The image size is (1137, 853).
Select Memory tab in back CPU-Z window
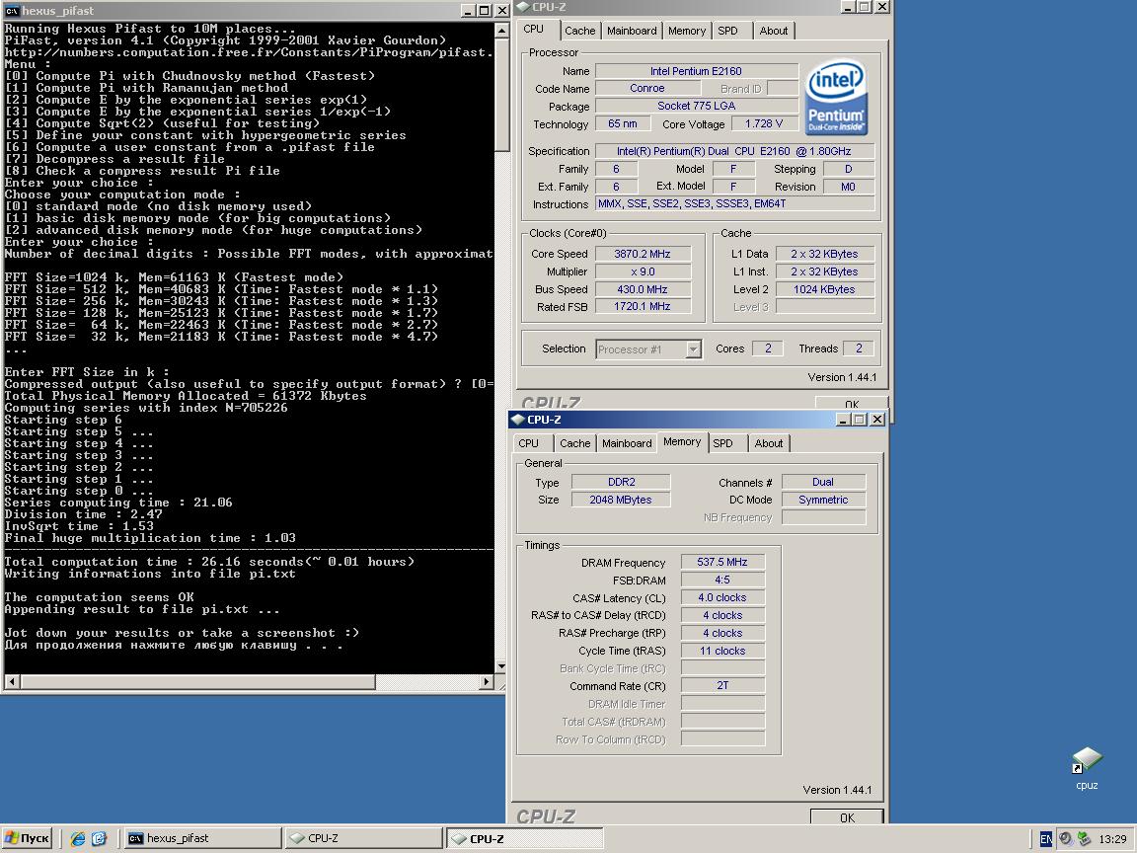coord(687,31)
